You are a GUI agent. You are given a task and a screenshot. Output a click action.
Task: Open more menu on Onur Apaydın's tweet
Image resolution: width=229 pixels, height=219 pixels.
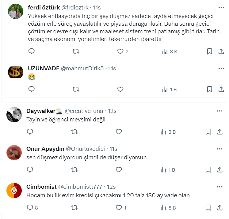pyautogui.click(x=219, y=149)
